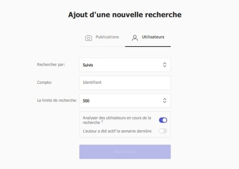The image size is (239, 169).
Task: Click the "La limite de recherche:" label
Action: [57, 101]
